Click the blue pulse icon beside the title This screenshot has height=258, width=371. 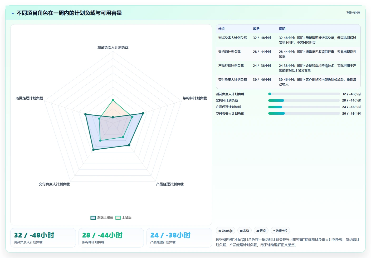(12, 13)
